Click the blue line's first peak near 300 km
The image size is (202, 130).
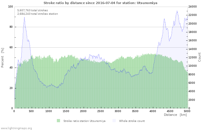24,17
